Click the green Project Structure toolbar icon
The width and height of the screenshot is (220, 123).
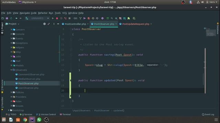tap(108, 18)
